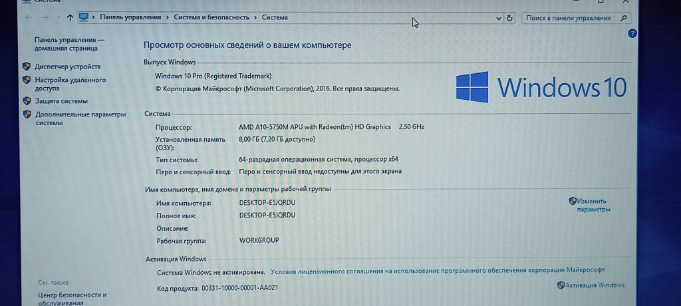Click '64-разрядная операционная система' text
681x306 pixels.
pos(319,159)
